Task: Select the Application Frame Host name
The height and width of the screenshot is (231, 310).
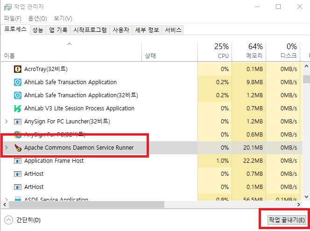Action: 54,161
